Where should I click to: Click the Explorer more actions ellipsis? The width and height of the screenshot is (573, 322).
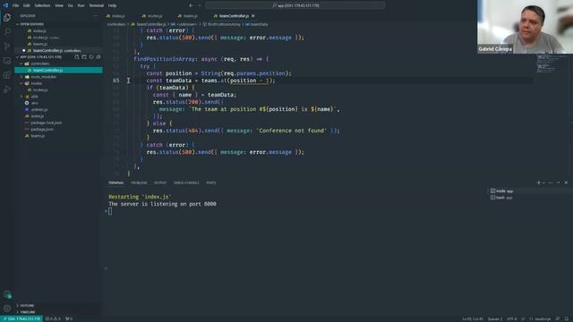(96, 16)
